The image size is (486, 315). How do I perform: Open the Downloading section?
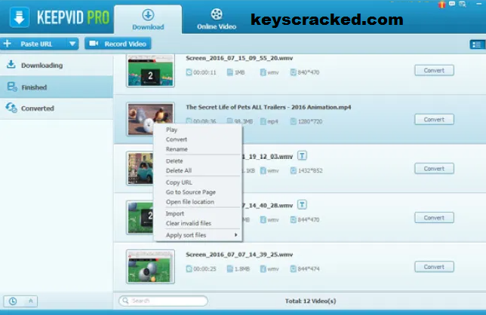click(x=57, y=66)
